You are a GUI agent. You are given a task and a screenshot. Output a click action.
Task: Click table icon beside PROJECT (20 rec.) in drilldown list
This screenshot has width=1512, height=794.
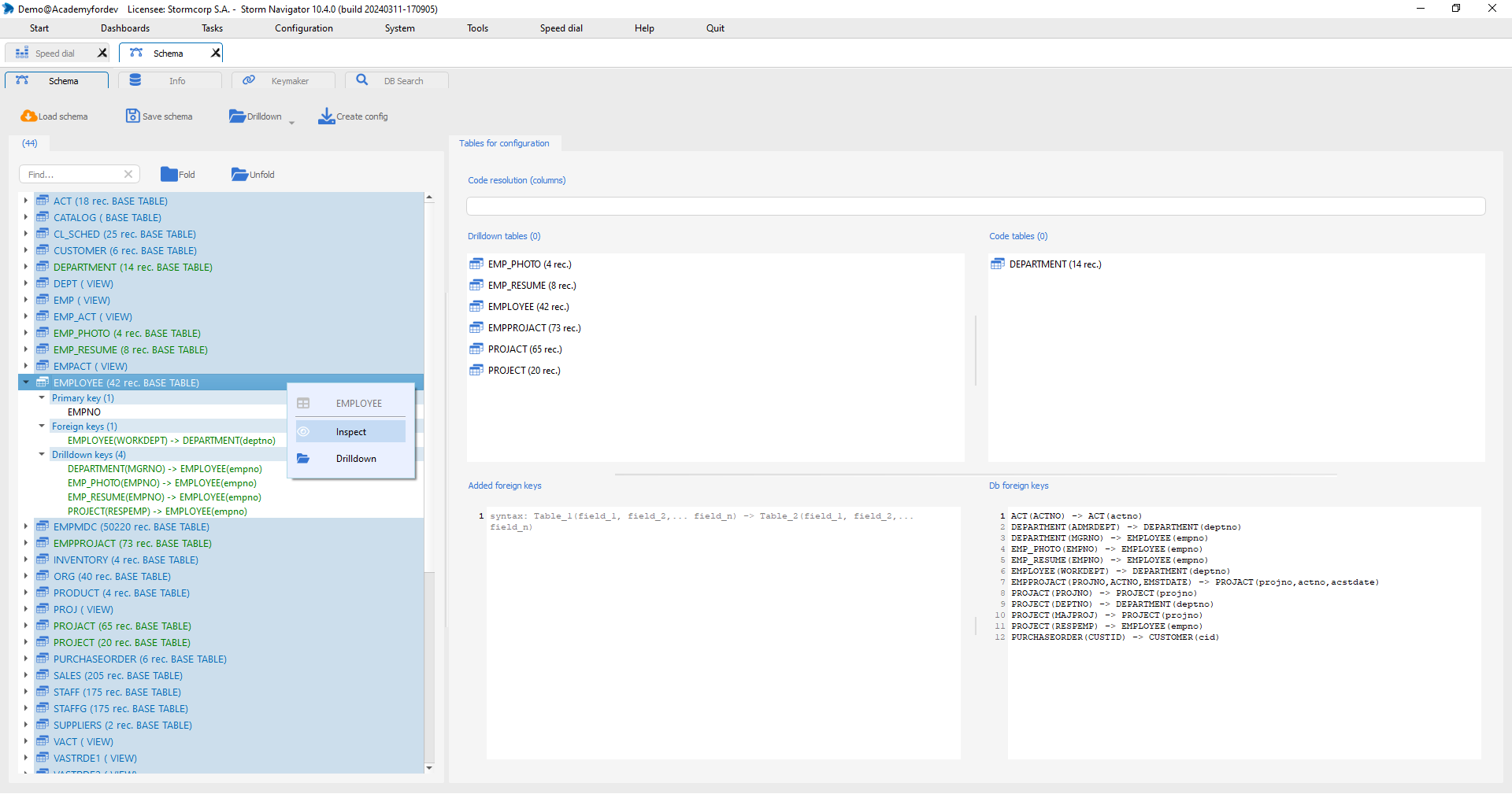(476, 371)
